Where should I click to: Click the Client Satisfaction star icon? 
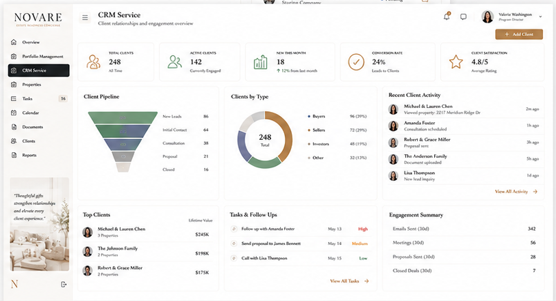pos(456,62)
